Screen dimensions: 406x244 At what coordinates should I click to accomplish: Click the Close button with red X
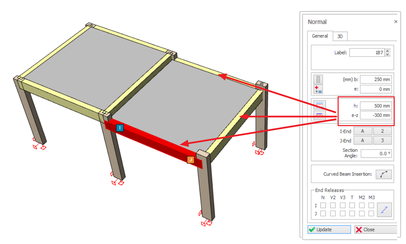375,230
